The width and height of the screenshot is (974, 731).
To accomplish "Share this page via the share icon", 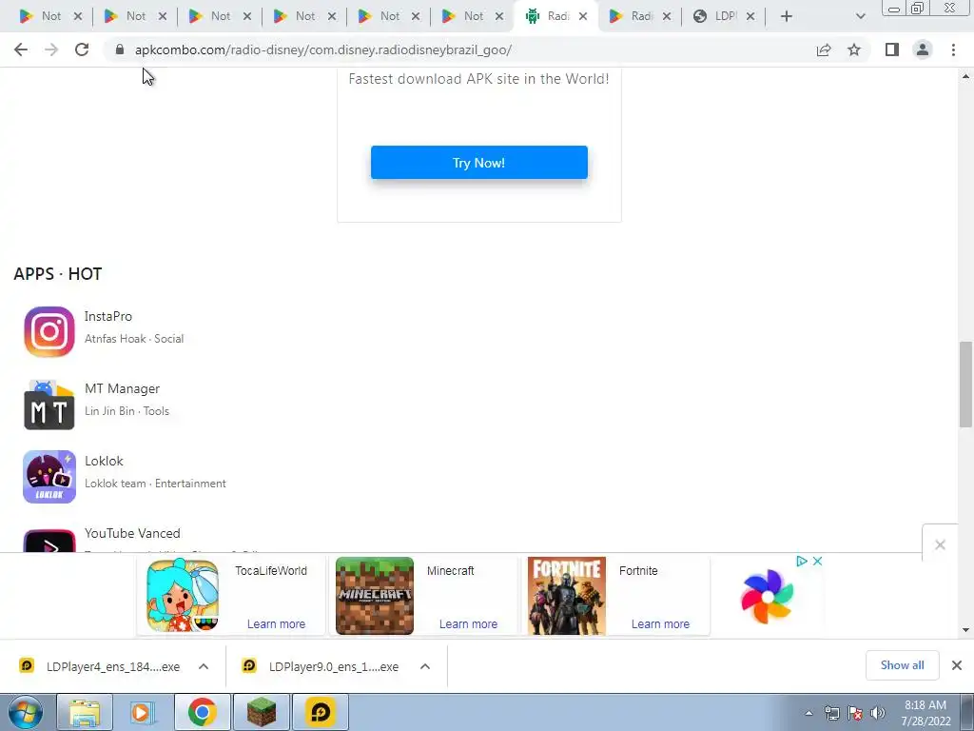I will pos(824,49).
